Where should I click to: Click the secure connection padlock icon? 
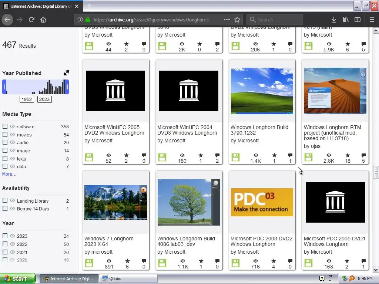point(88,20)
